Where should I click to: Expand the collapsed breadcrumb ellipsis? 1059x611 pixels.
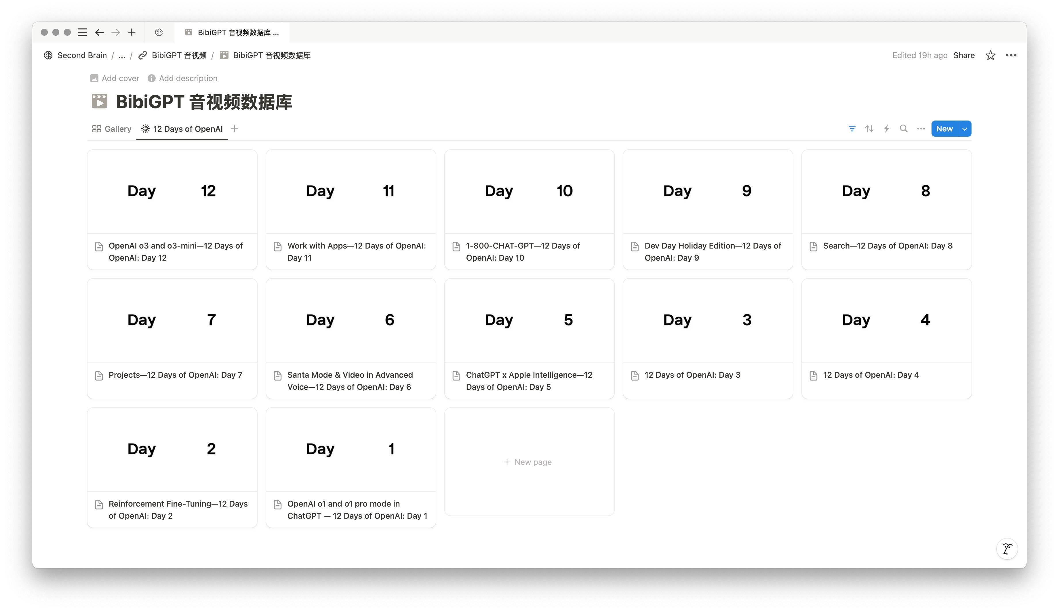[122, 56]
